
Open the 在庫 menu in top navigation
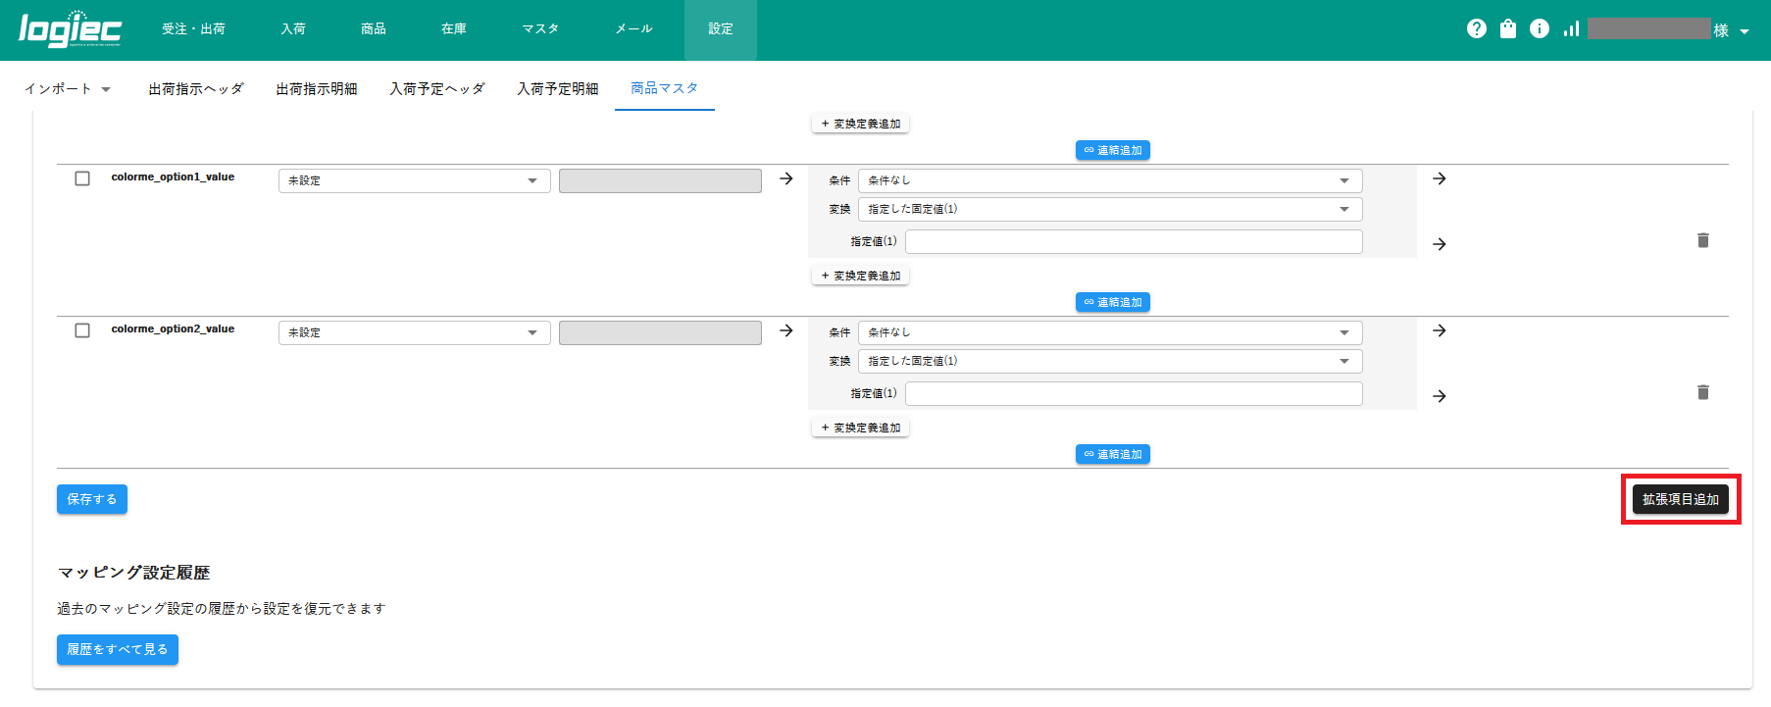pyautogui.click(x=453, y=29)
